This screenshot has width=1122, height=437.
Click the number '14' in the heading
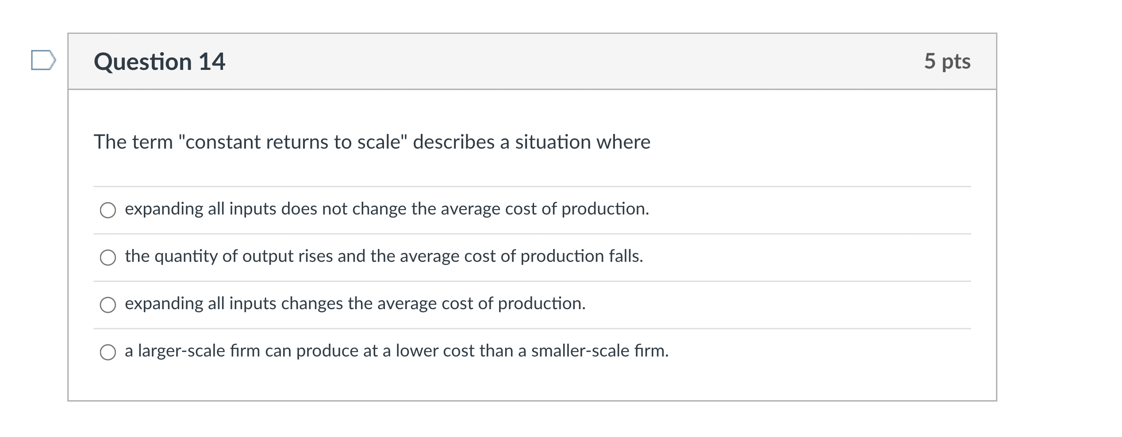[211, 61]
